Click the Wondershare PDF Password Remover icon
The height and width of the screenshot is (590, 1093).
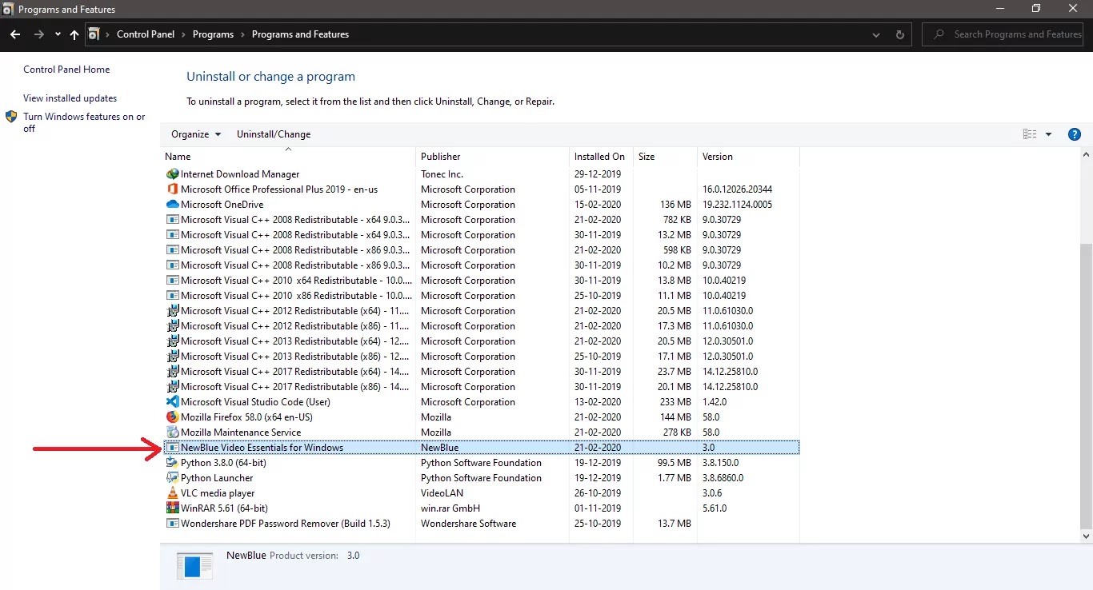(172, 524)
